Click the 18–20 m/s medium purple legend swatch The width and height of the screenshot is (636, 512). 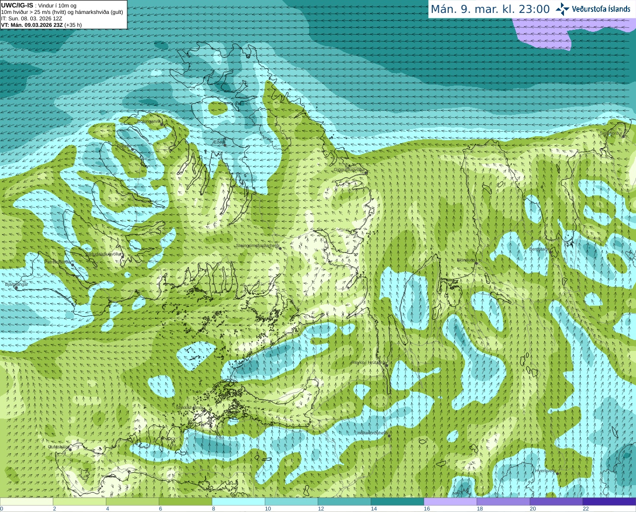(503, 502)
